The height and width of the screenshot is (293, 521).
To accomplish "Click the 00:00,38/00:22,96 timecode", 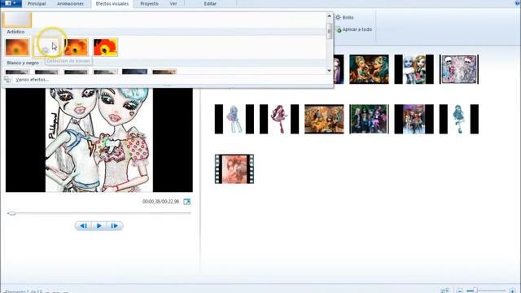I will 160,202.
